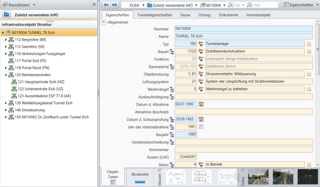Image resolution: width=320 pixels, height=187 pixels.
Task: Click the blue folder icon Zuletzt verwendete InfO
Action: coord(6,14)
